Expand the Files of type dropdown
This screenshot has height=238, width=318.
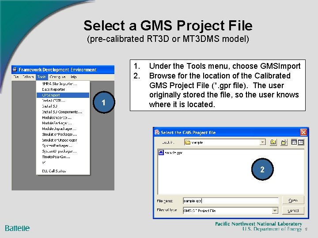pyautogui.click(x=275, y=211)
